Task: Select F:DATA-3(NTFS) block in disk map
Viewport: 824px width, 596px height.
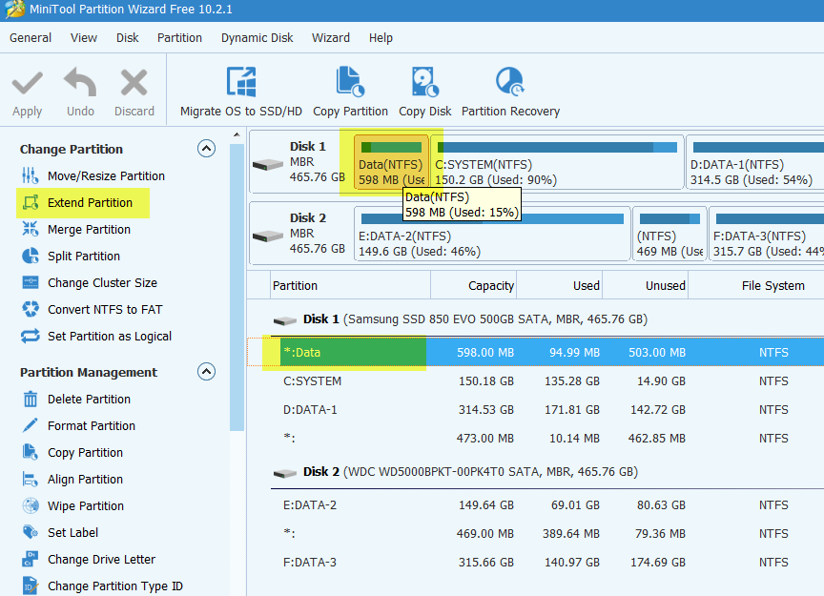Action: [x=766, y=234]
